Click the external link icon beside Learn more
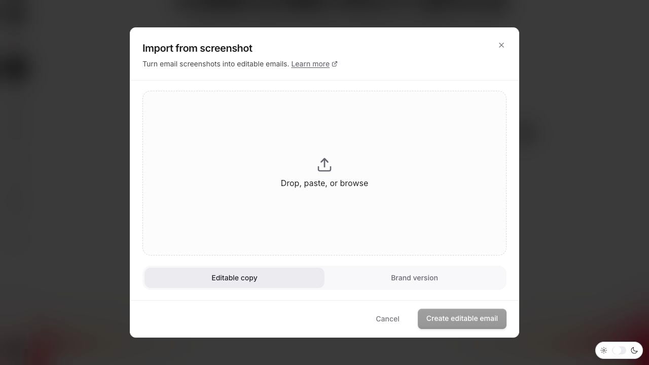 point(335,64)
